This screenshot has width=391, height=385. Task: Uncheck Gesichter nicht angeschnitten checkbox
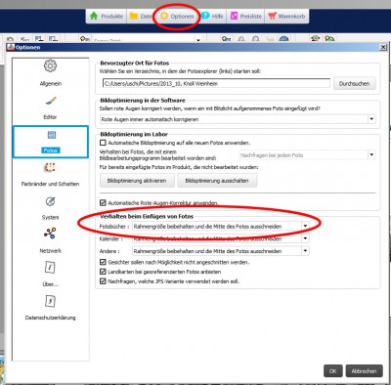103,262
